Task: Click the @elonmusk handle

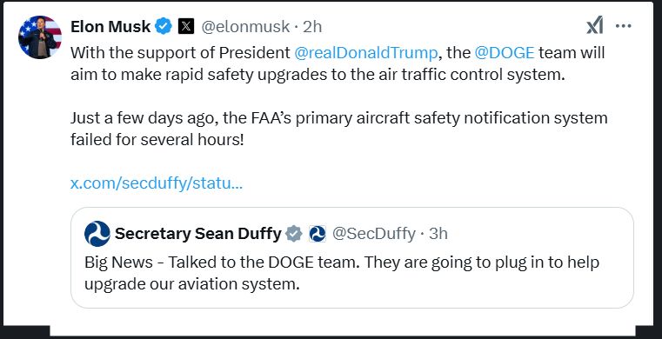Action: (245, 27)
